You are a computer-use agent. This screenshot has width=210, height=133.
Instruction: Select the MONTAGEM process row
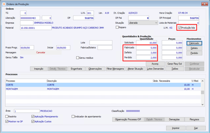[103, 89]
